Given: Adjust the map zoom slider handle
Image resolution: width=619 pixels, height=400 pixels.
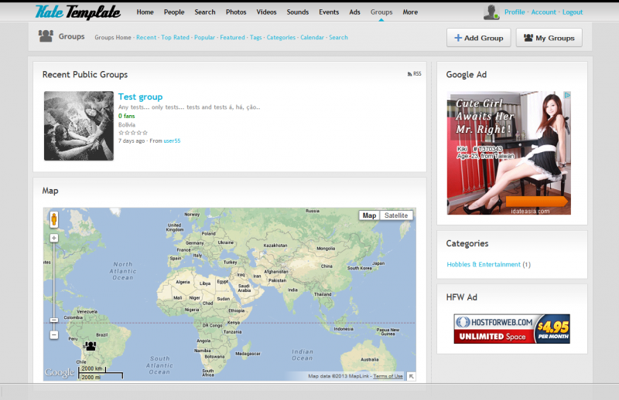Looking at the screenshot, I should tap(54, 320).
